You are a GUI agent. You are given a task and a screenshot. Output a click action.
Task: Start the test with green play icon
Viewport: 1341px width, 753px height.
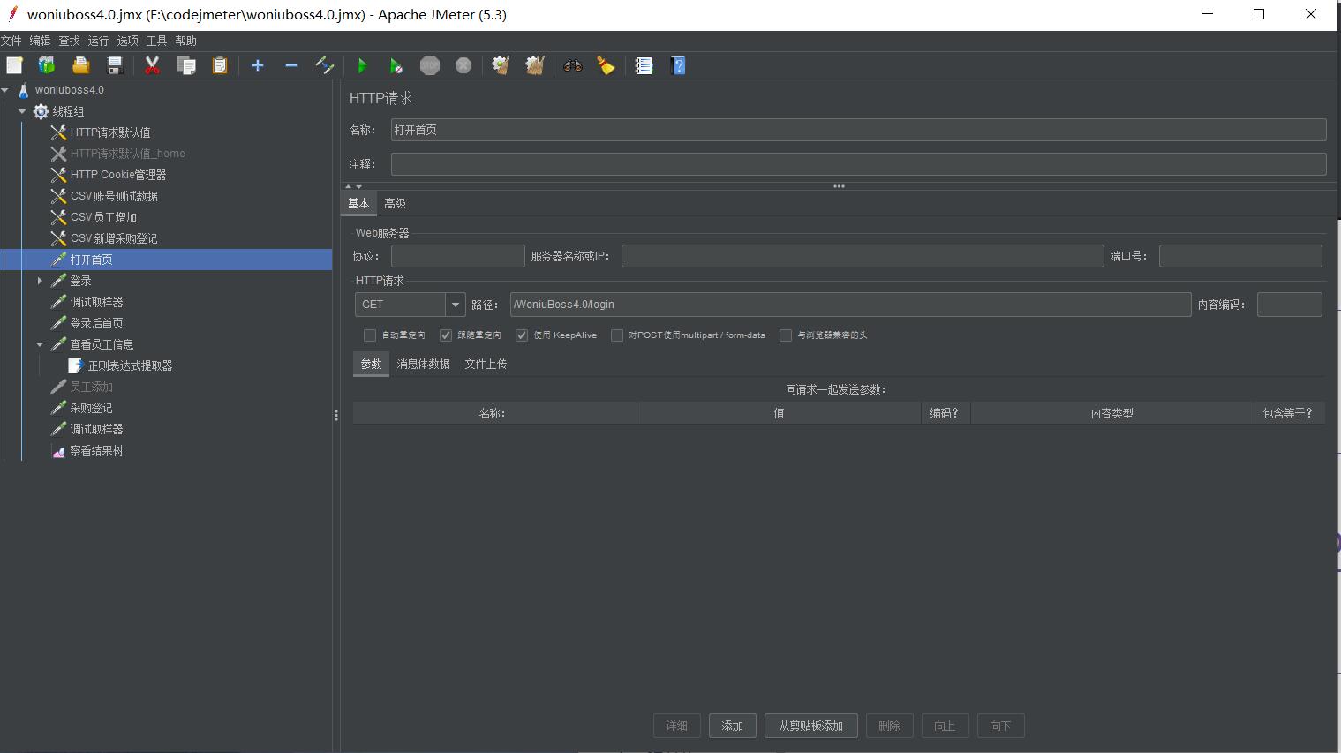[362, 65]
